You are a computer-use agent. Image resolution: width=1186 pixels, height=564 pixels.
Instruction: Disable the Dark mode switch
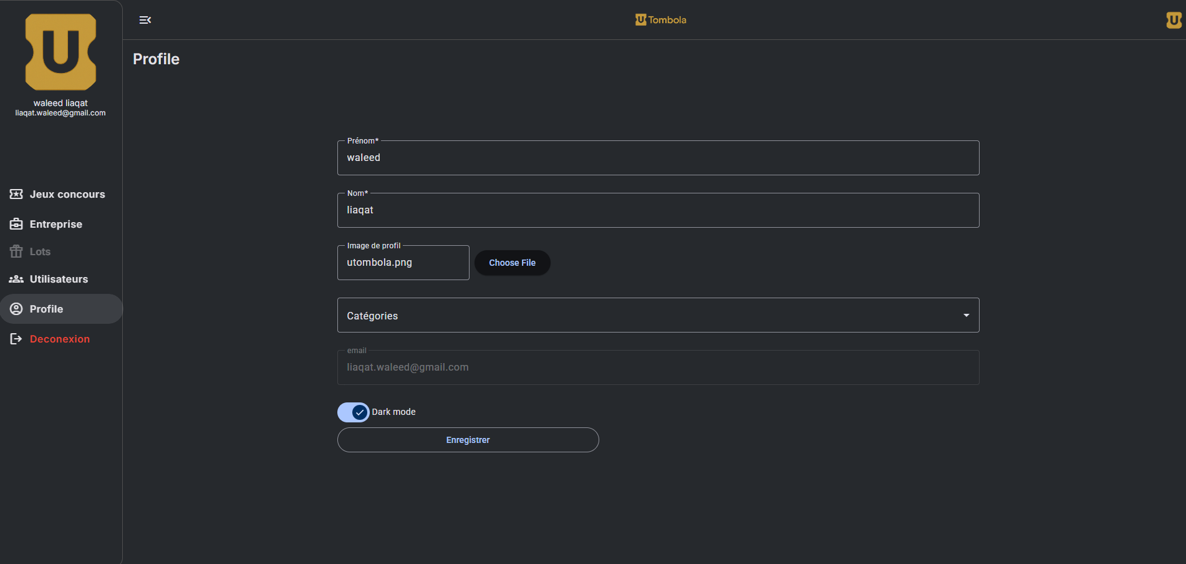coord(354,412)
